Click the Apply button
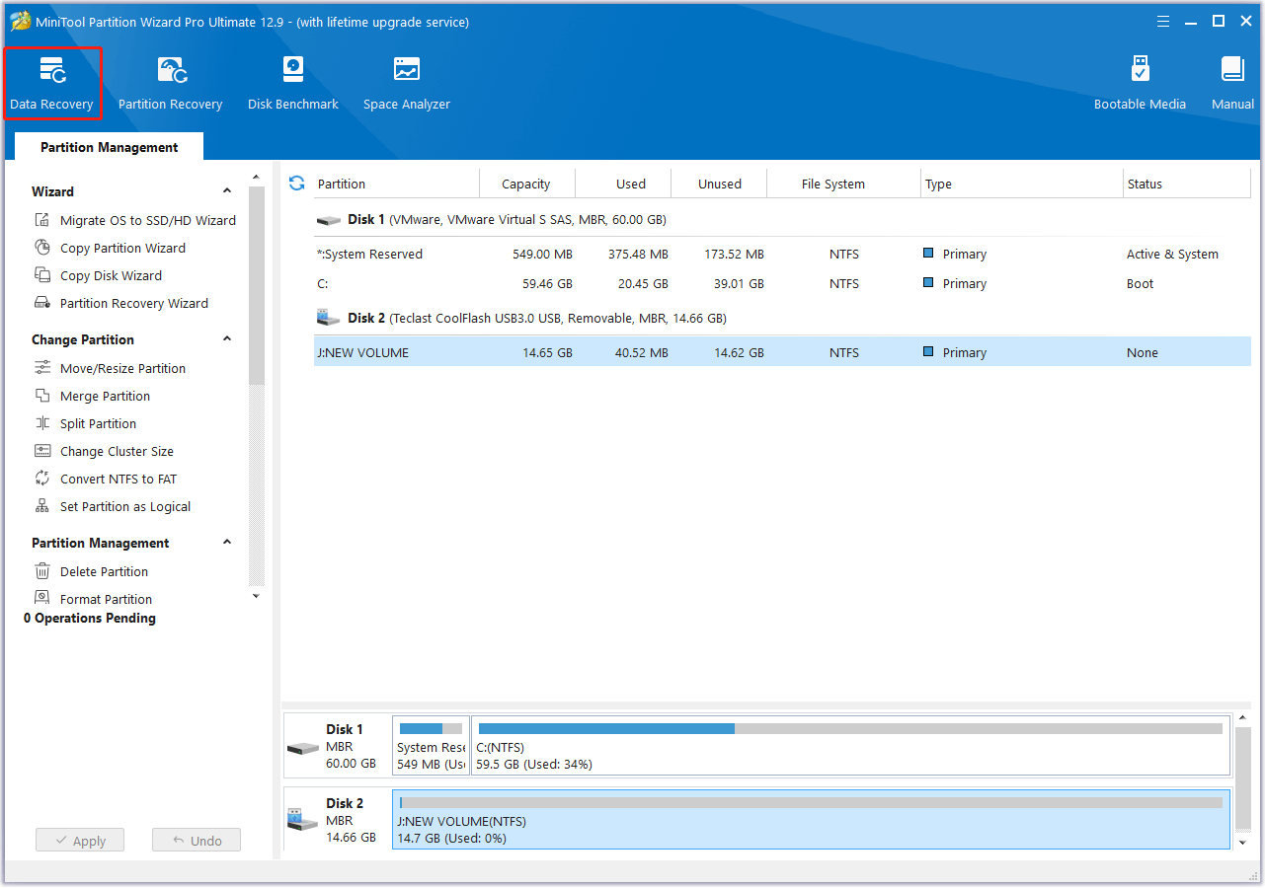The width and height of the screenshot is (1265, 888). [x=79, y=841]
